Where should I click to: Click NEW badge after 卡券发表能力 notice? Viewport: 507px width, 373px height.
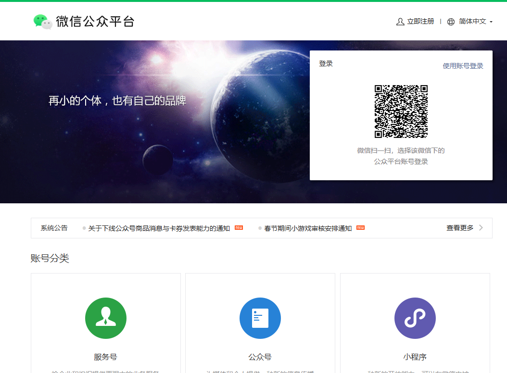239,227
